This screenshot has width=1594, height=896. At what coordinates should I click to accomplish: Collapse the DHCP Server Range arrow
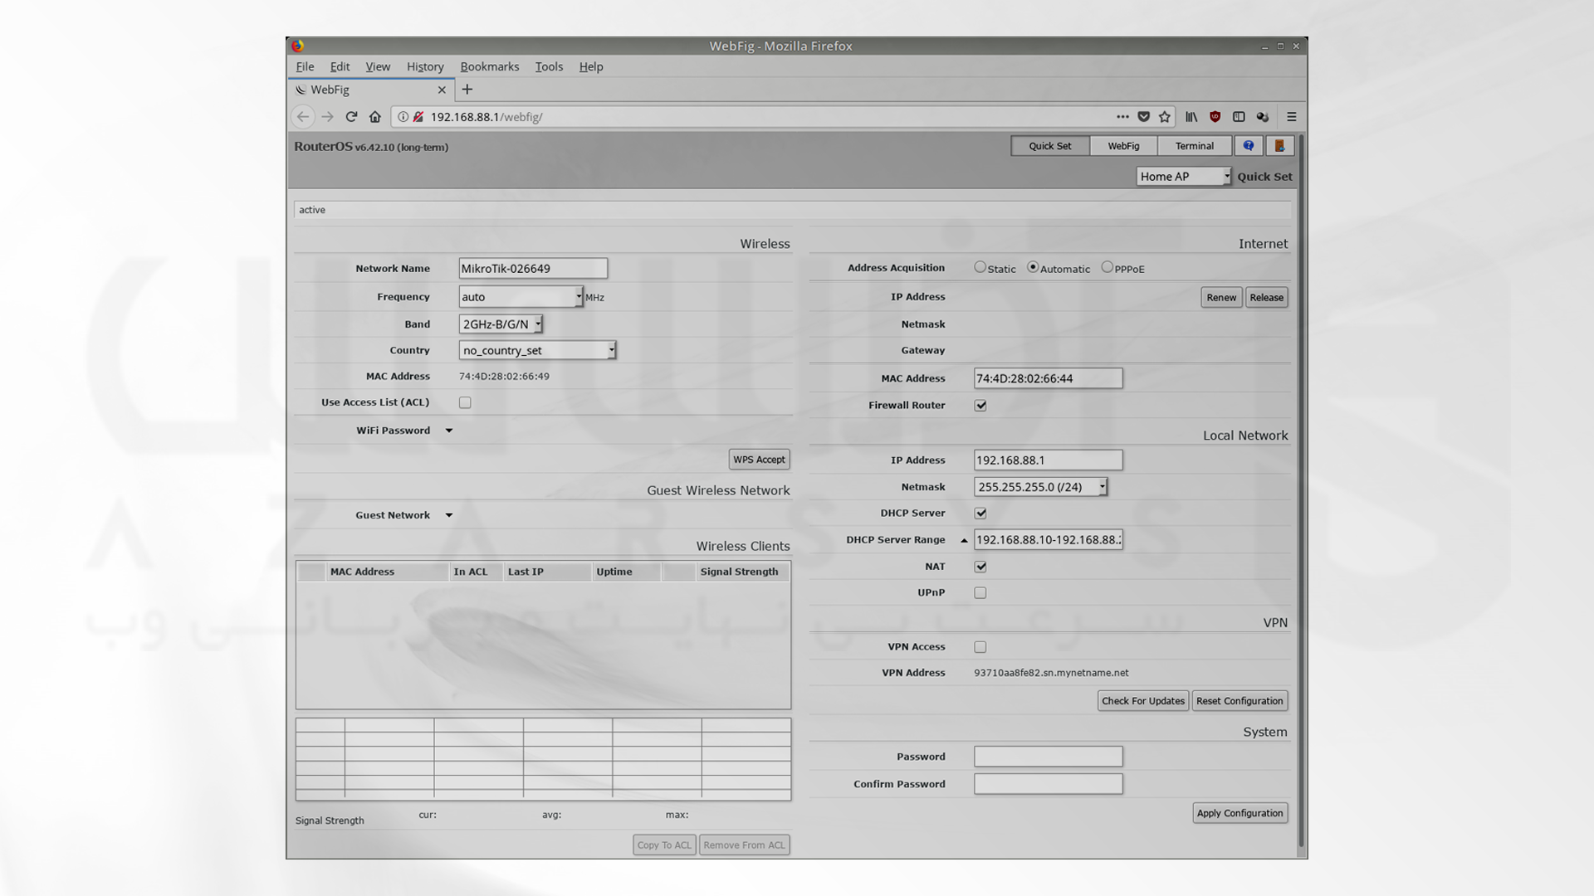pos(964,540)
